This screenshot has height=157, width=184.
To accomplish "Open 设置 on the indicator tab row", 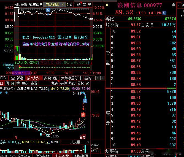I will click(3, 78).
